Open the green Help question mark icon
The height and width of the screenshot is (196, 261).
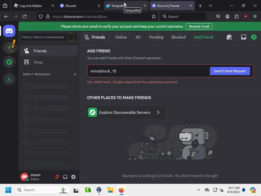(x=254, y=37)
